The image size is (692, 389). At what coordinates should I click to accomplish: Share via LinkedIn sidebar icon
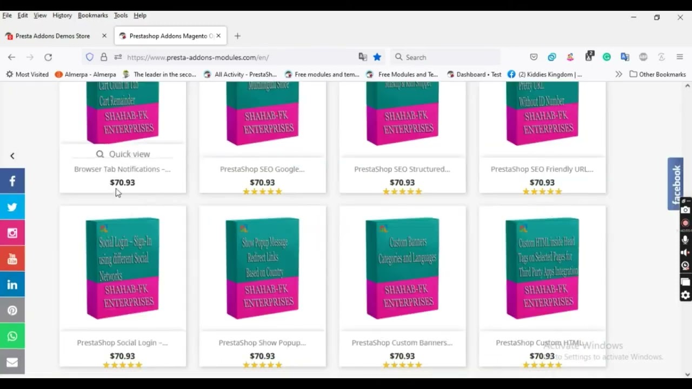point(12,285)
